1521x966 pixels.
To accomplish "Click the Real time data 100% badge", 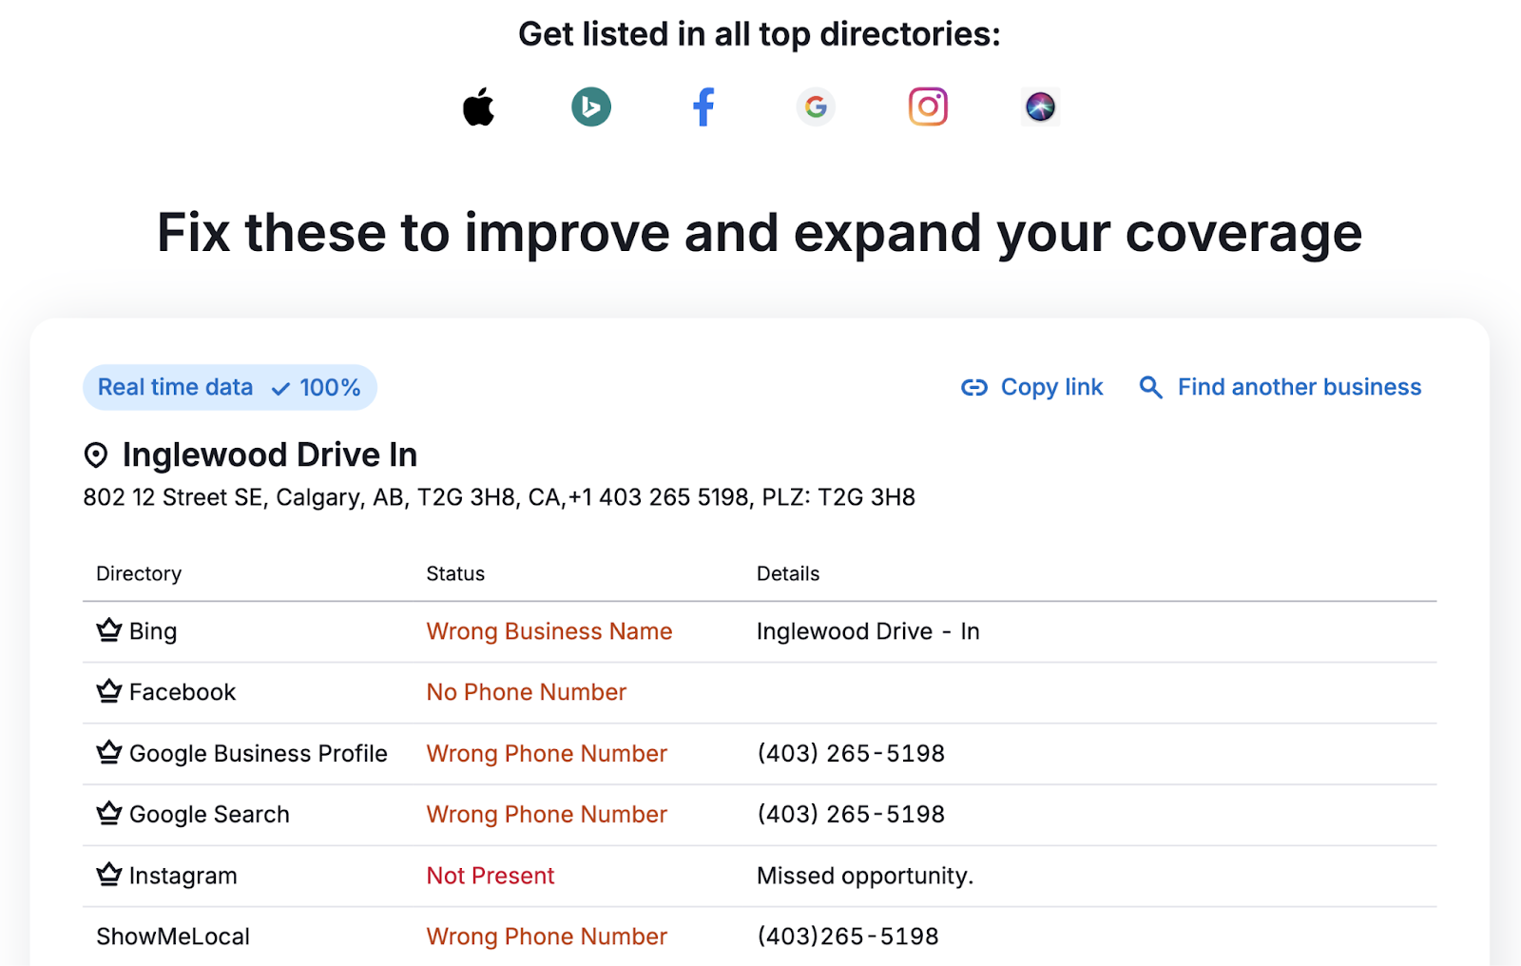I will tap(229, 387).
